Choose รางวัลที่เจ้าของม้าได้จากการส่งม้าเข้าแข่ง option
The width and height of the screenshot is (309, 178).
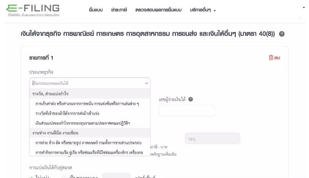tap(90, 113)
